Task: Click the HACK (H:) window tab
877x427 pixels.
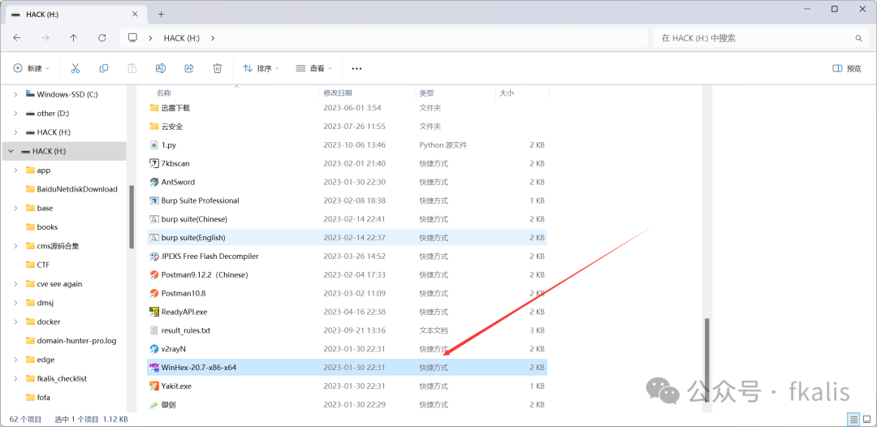Action: click(76, 14)
